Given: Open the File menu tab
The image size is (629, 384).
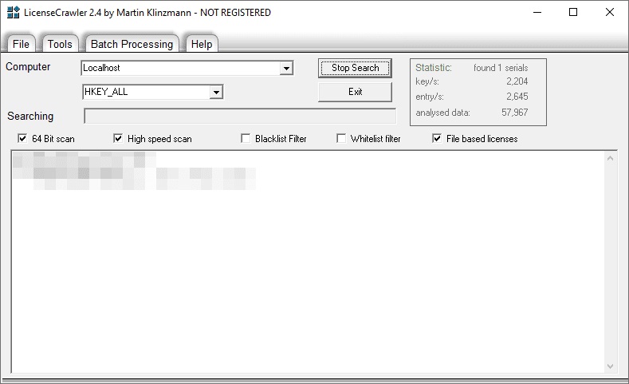Looking at the screenshot, I should coord(21,44).
